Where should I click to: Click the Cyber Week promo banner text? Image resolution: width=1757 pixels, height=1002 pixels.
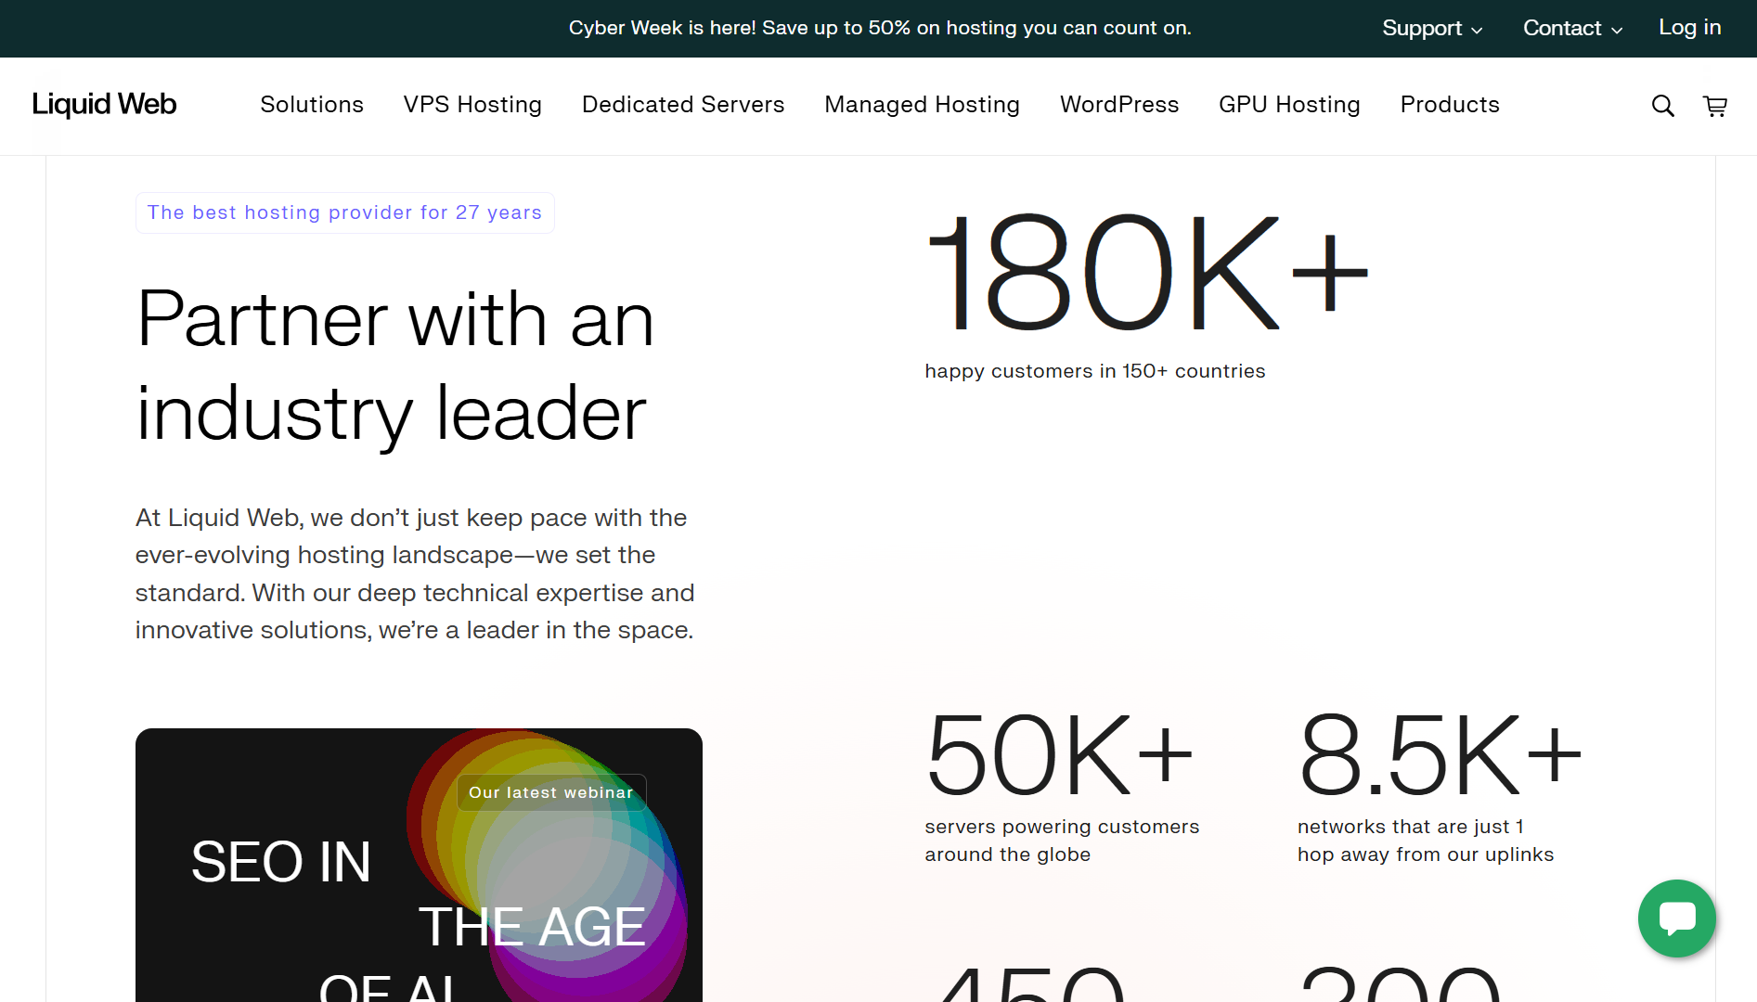pyautogui.click(x=880, y=28)
